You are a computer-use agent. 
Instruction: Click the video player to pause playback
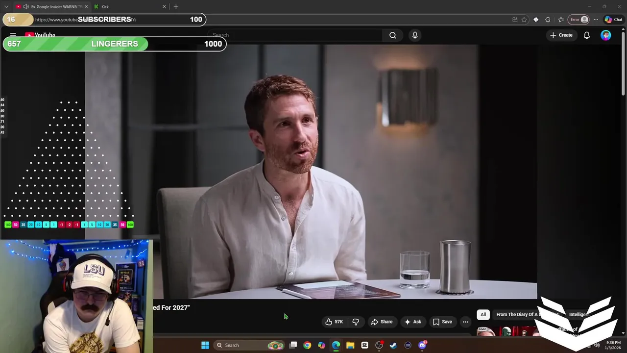click(311, 172)
